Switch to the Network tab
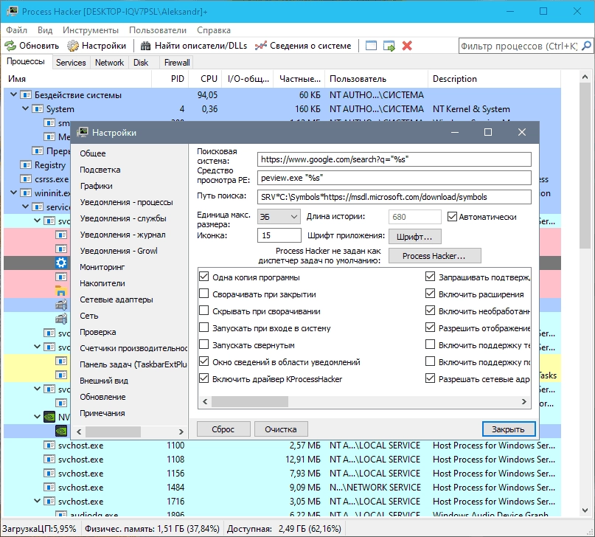Screen dimensions: 595x537 coord(109,63)
